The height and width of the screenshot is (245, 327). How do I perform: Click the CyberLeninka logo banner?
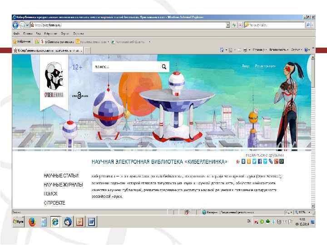tap(54, 82)
